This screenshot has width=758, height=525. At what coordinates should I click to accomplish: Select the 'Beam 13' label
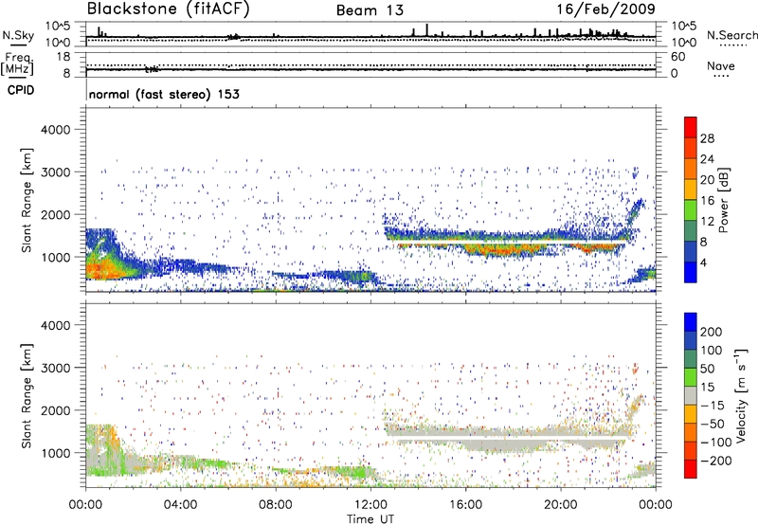tap(370, 10)
